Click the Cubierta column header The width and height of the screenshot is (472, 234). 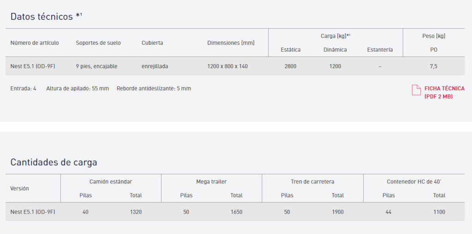coord(152,43)
